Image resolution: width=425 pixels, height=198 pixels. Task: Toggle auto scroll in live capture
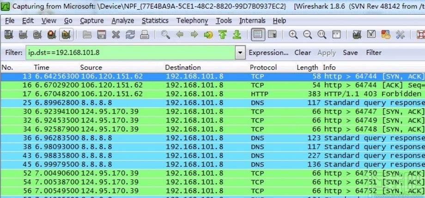272,35
